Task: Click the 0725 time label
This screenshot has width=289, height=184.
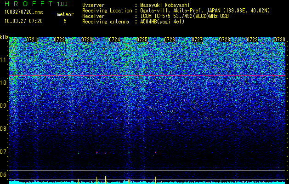Action: click(x=142, y=40)
